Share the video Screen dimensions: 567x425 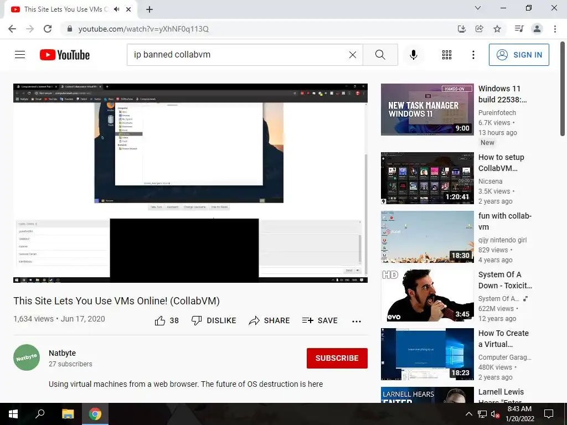(x=270, y=320)
